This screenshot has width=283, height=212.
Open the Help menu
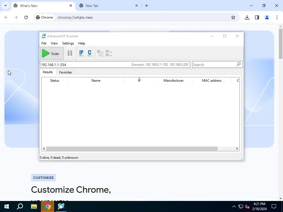[x=82, y=43]
